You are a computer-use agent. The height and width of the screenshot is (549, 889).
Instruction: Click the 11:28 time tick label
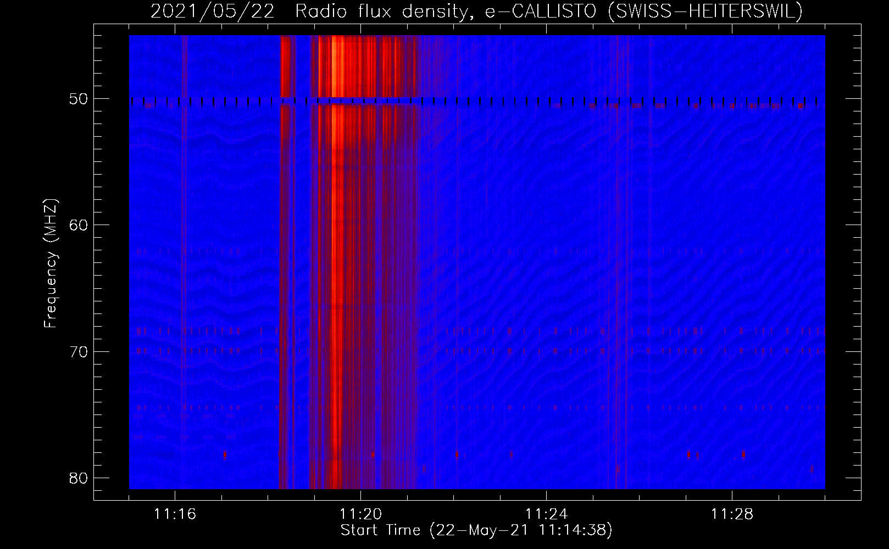pyautogui.click(x=732, y=514)
